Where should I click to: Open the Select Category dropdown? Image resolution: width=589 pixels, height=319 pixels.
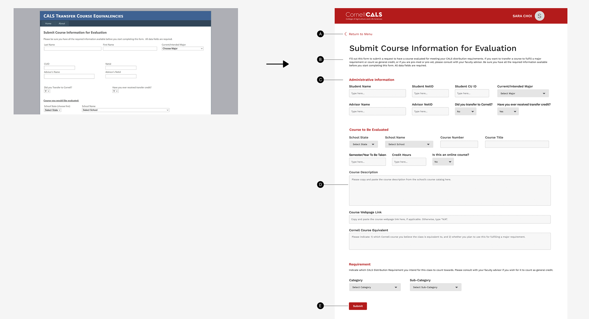point(375,287)
